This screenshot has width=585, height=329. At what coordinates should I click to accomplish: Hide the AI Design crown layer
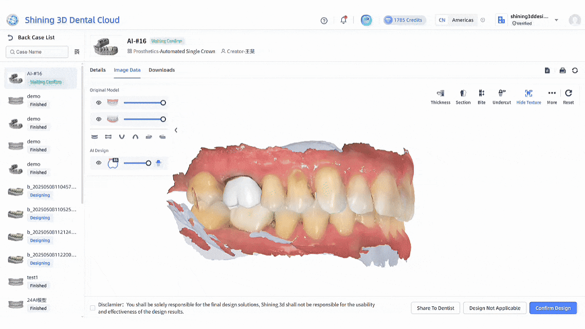click(x=99, y=163)
